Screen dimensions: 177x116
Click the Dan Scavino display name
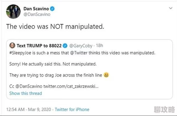[x=36, y=9]
